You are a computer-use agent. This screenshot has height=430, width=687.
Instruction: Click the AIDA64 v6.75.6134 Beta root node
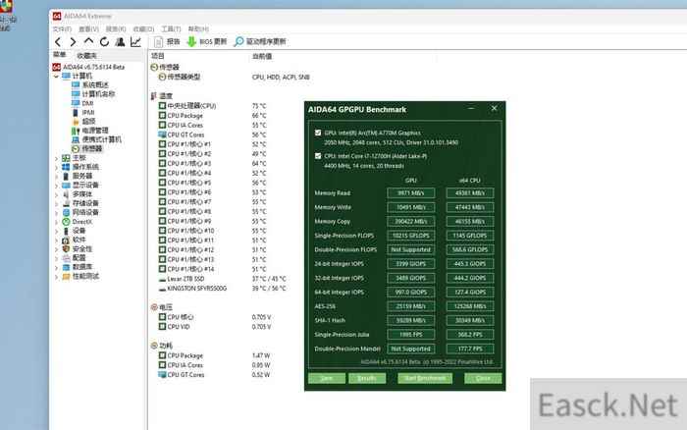[x=94, y=67]
